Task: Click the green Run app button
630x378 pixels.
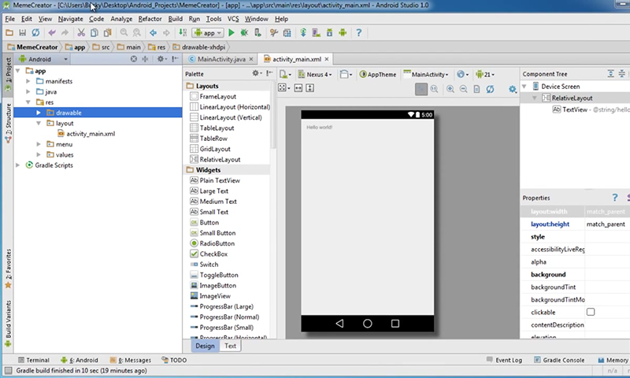Action: coord(232,33)
